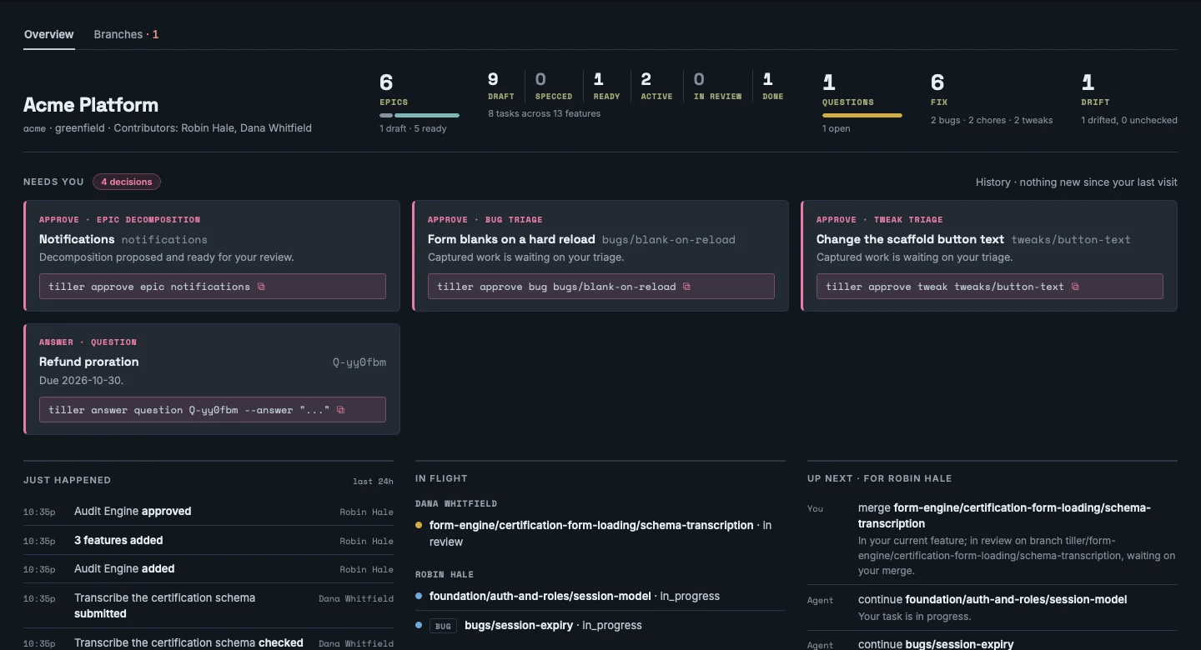This screenshot has height=650, width=1201.
Task: Select the 0 Specced stat
Action: coord(554,86)
